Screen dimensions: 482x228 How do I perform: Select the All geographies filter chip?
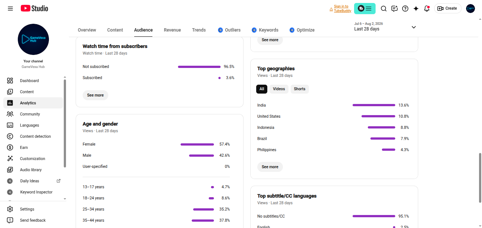point(262,89)
